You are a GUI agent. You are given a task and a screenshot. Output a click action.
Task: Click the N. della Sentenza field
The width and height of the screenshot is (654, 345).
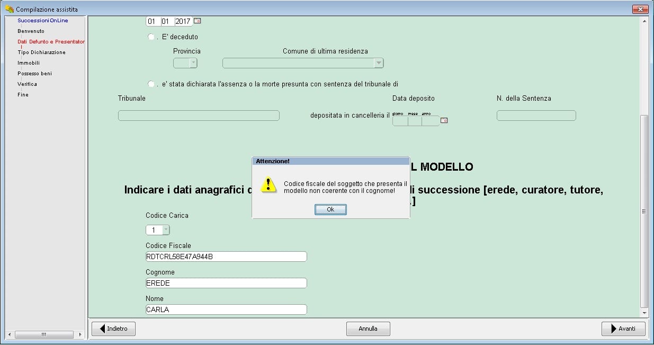tap(536, 116)
